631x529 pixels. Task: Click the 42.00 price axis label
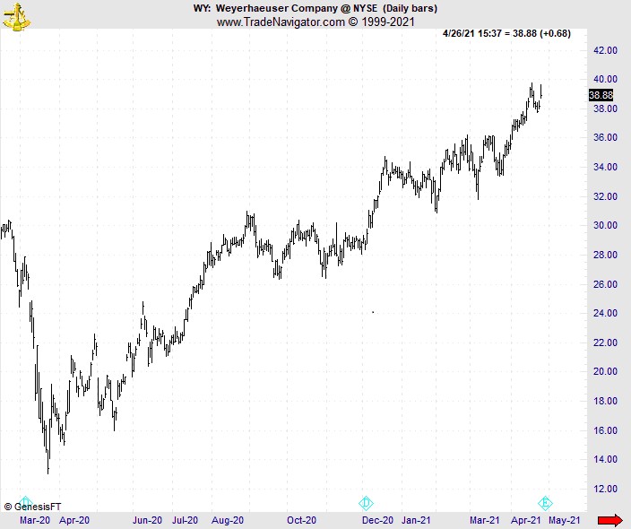coord(605,50)
